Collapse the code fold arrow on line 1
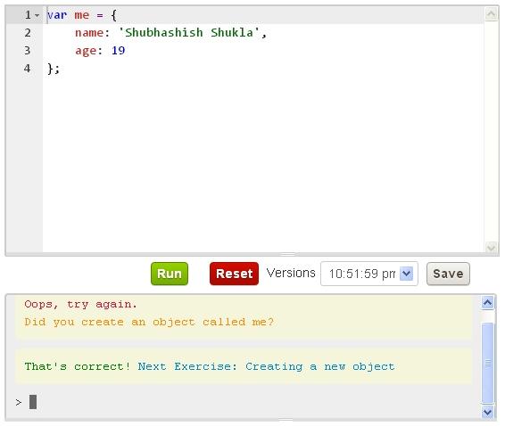Viewport: 505px width, 426px height. [x=37, y=15]
